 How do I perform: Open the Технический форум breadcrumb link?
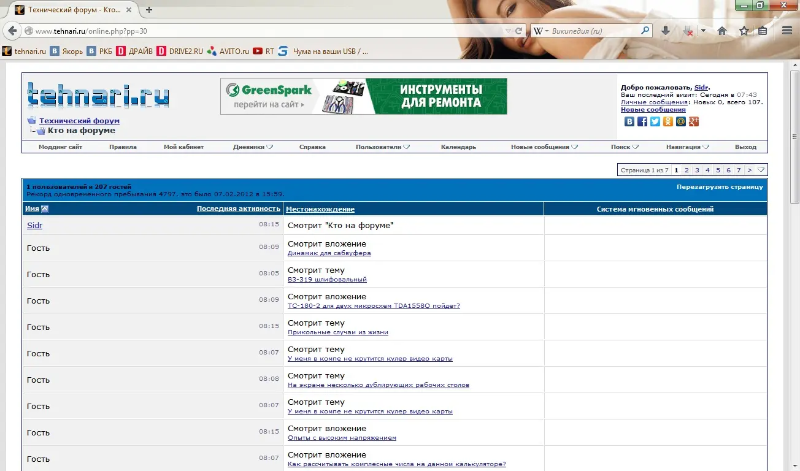click(x=79, y=121)
